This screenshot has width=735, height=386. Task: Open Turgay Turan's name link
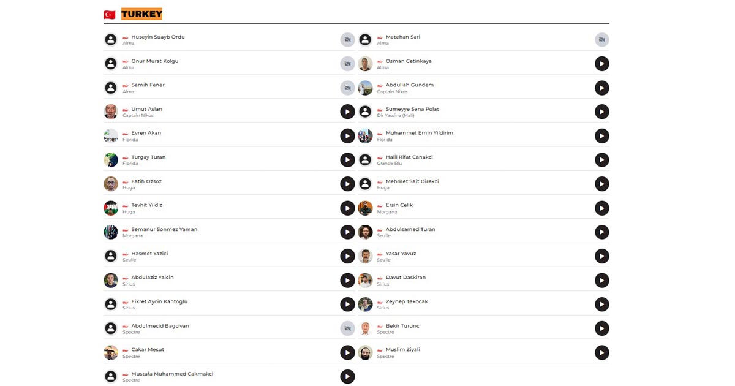(148, 157)
